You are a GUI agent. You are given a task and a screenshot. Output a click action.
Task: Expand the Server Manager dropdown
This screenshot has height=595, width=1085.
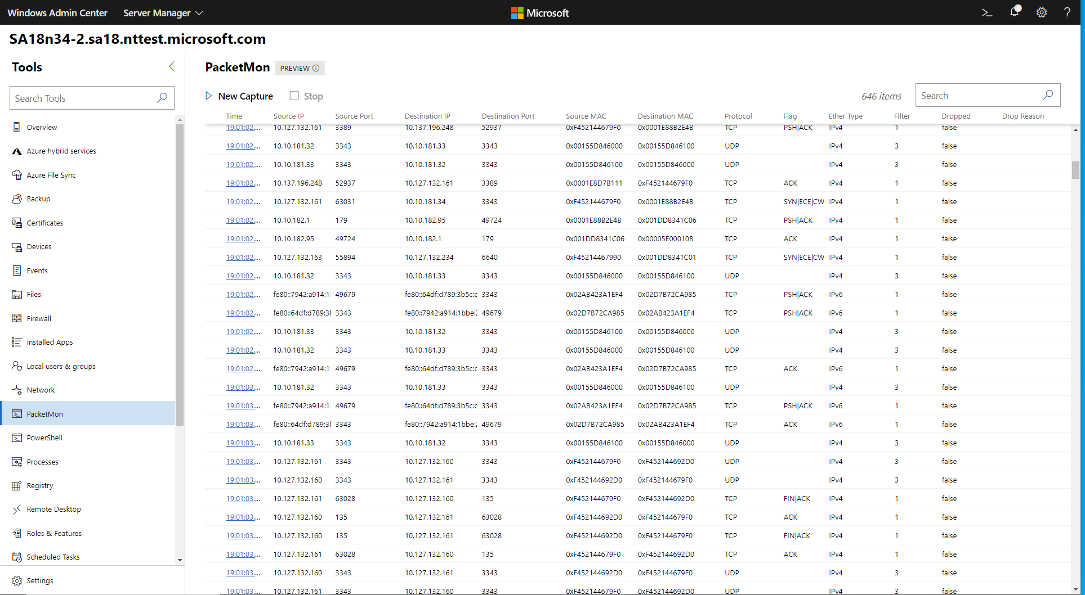pyautogui.click(x=163, y=12)
